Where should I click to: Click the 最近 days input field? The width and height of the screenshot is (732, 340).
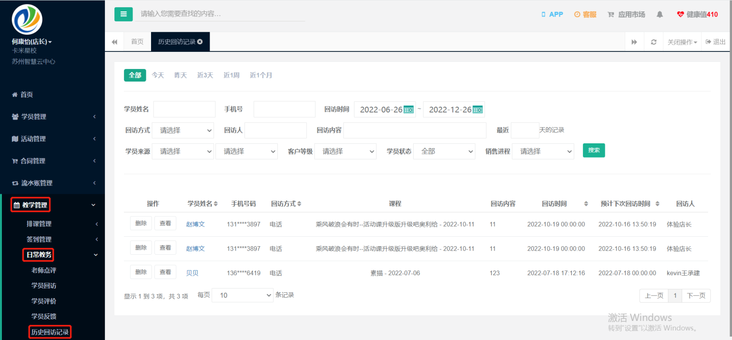click(x=525, y=130)
